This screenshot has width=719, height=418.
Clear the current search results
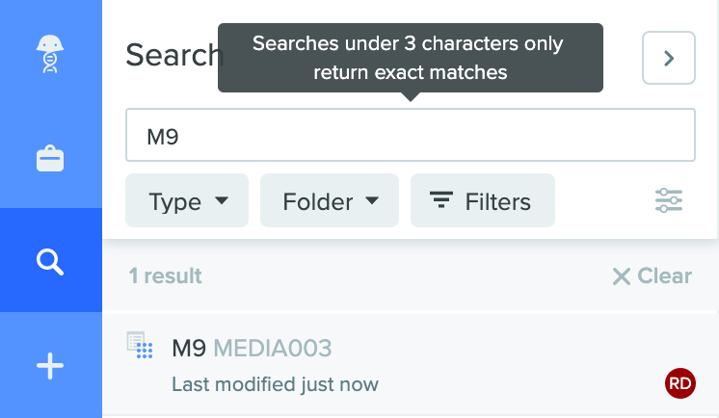652,275
